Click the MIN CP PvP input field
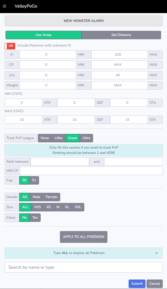Screen dimensions: 167x289 click(91, 171)
